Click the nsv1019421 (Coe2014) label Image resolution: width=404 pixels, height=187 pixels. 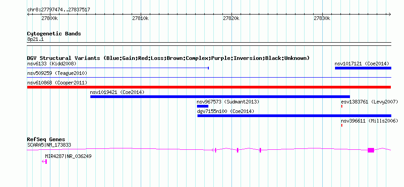pos(117,92)
